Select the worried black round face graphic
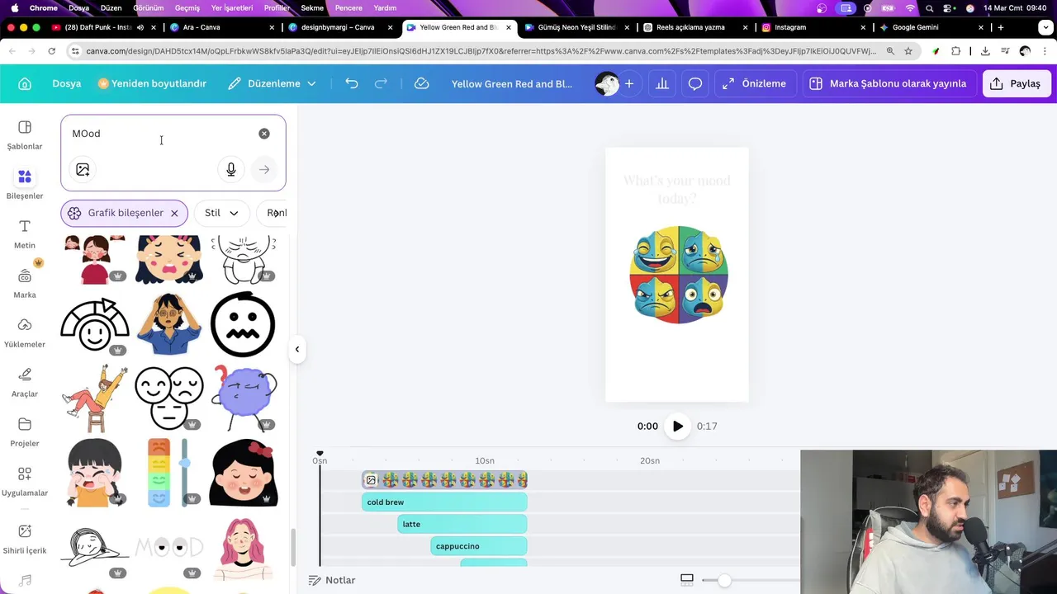Screen dimensions: 1057x594 [x=243, y=324]
